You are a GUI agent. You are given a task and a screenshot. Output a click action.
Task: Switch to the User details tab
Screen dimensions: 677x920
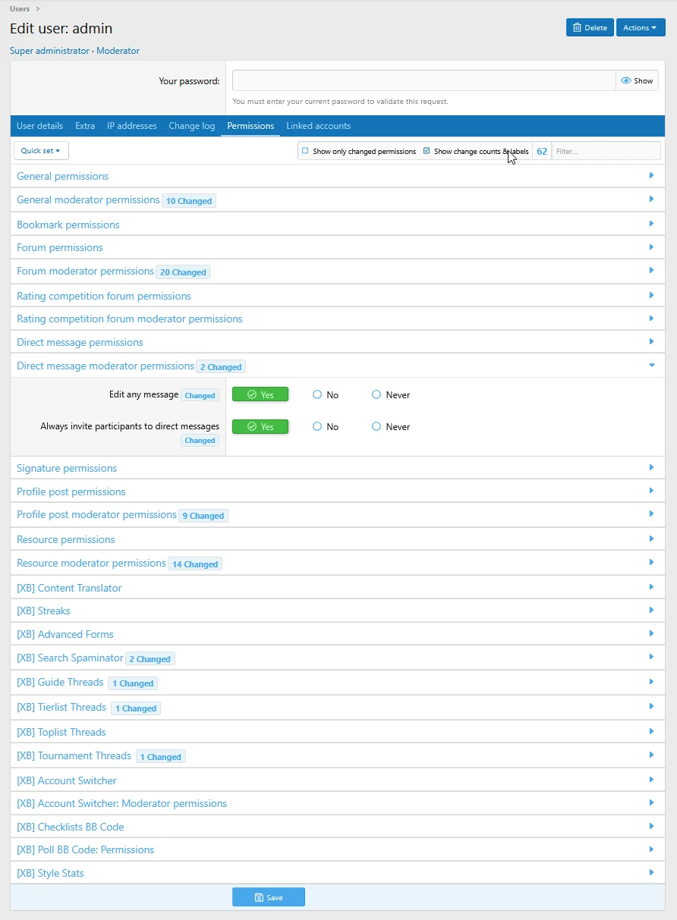(39, 126)
